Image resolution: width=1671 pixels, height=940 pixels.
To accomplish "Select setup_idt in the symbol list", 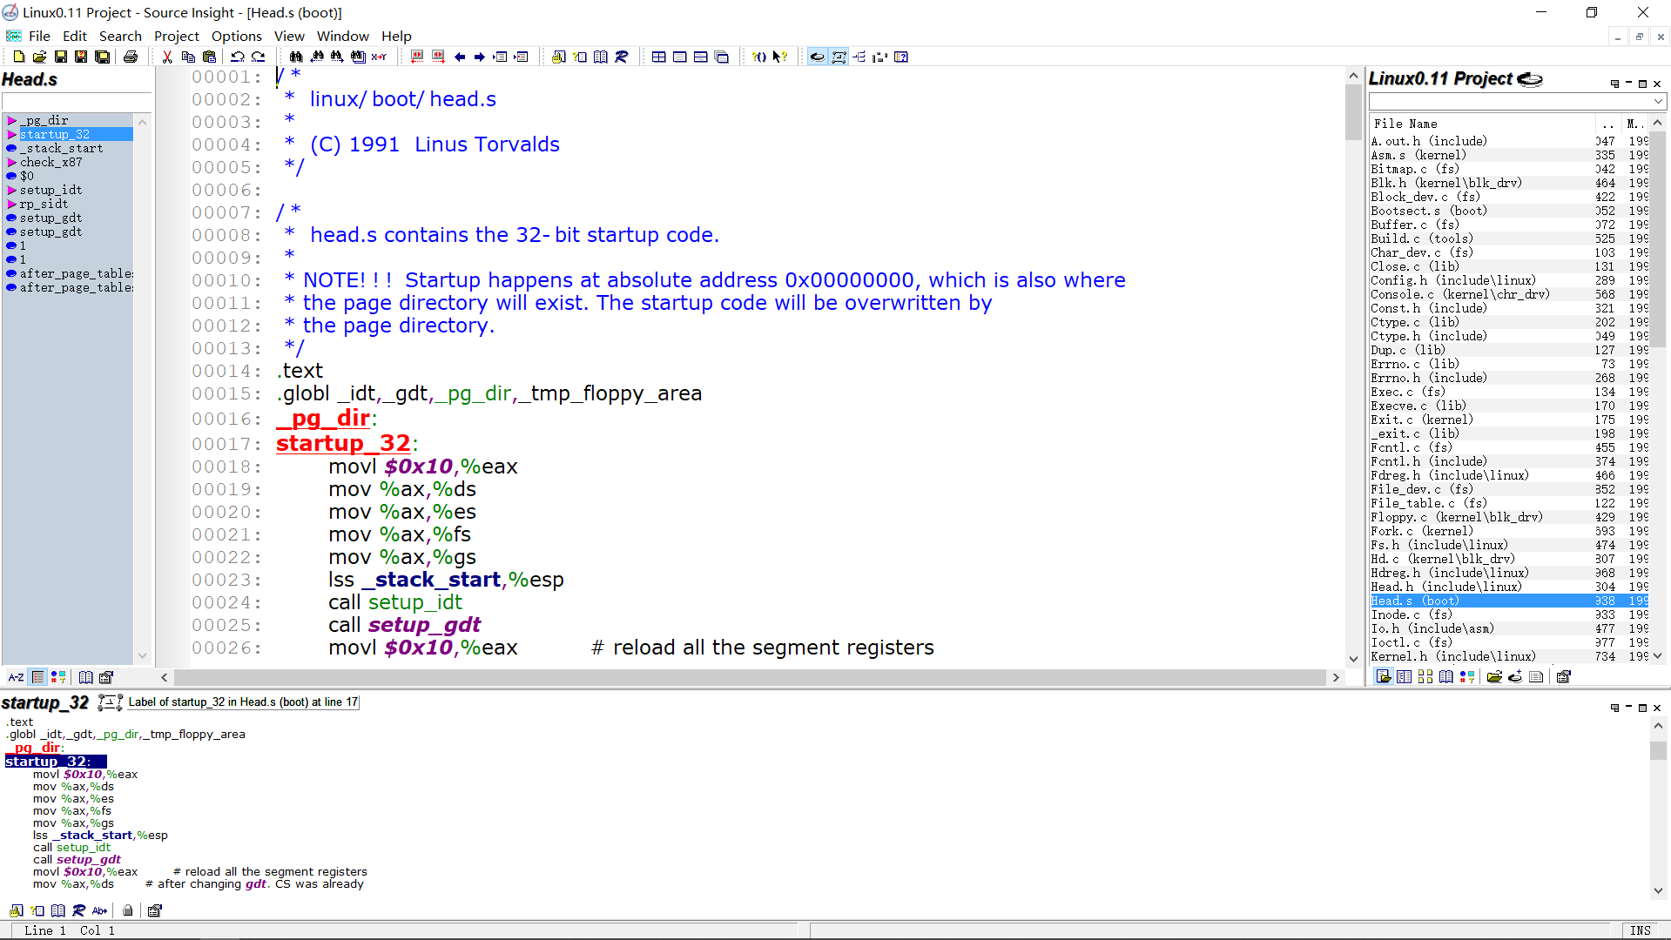I will [x=51, y=190].
